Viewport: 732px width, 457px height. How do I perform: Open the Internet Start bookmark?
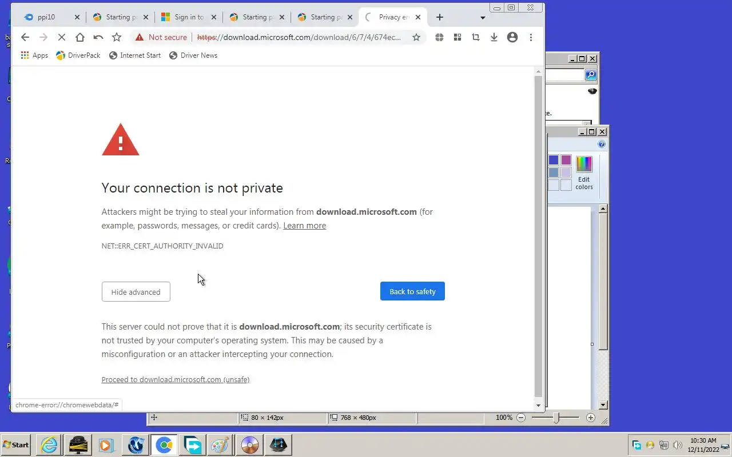[135, 55]
